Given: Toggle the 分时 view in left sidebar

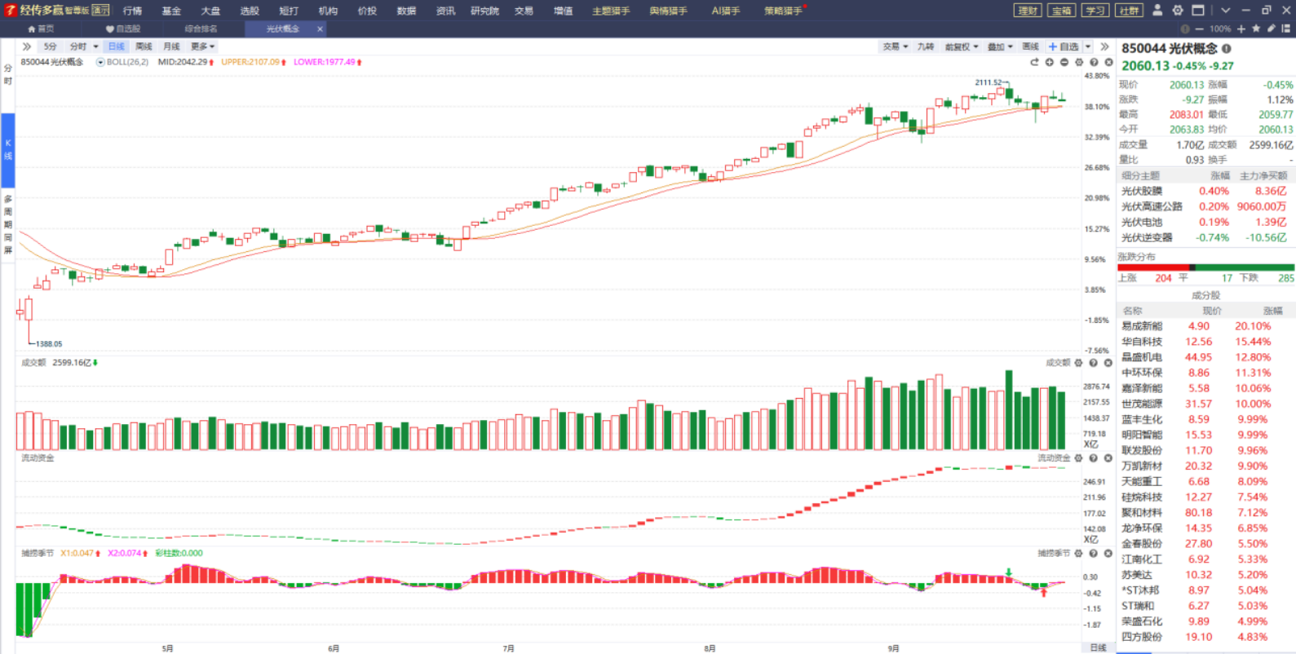Looking at the screenshot, I should point(8,75).
